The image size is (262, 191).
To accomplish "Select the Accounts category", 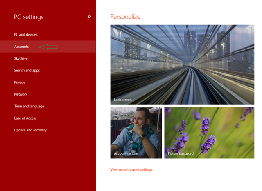I will (x=48, y=47).
